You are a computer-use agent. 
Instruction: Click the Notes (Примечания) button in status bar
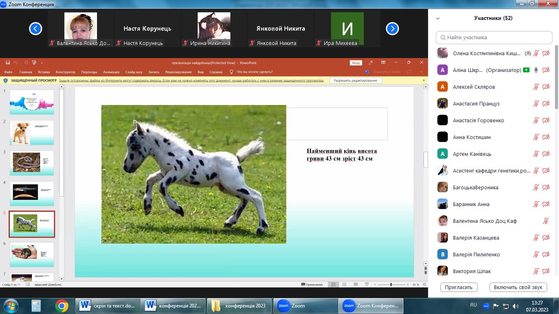point(312,285)
